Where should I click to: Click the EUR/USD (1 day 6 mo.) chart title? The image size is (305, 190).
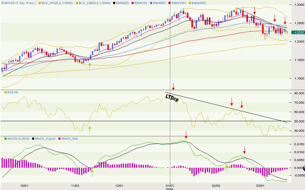click(x=18, y=3)
